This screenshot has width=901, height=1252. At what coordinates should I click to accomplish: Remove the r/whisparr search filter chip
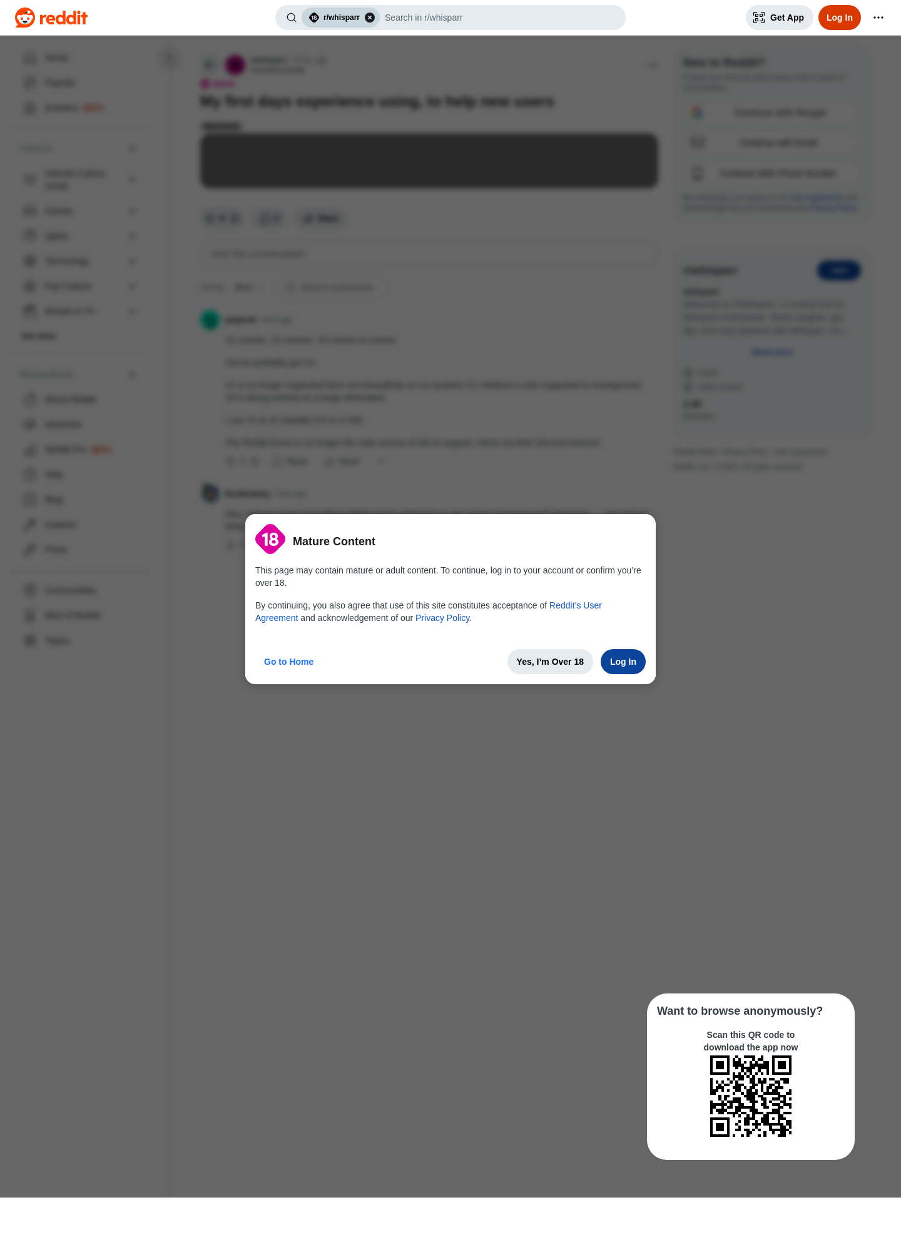coord(370,18)
